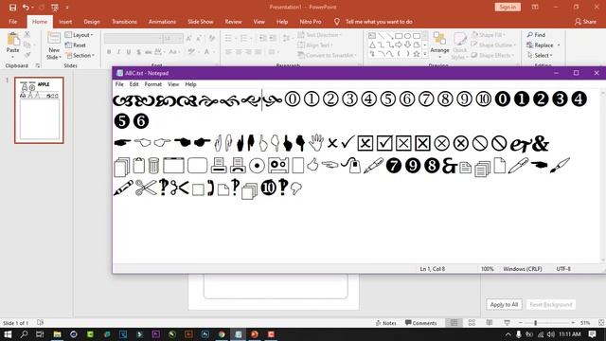This screenshot has width=606, height=341.
Task: Open the font size combo box
Action: pos(172,38)
